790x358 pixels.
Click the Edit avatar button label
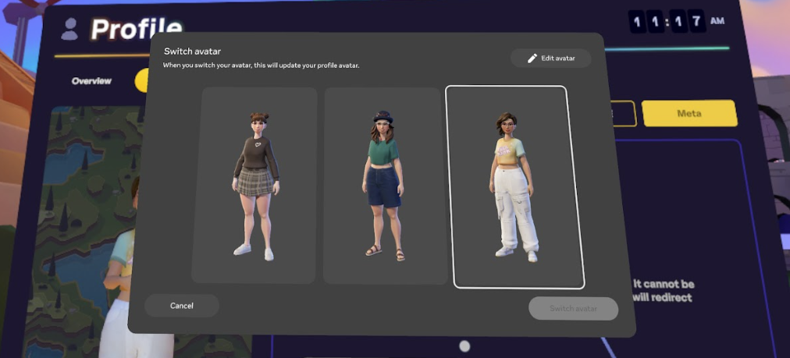(558, 58)
